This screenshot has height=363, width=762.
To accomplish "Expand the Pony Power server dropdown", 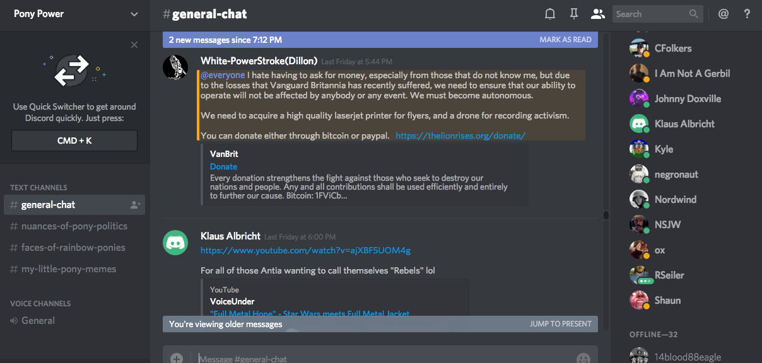I will click(134, 14).
